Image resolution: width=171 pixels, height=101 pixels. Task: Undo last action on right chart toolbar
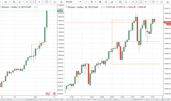[x=133, y=2]
